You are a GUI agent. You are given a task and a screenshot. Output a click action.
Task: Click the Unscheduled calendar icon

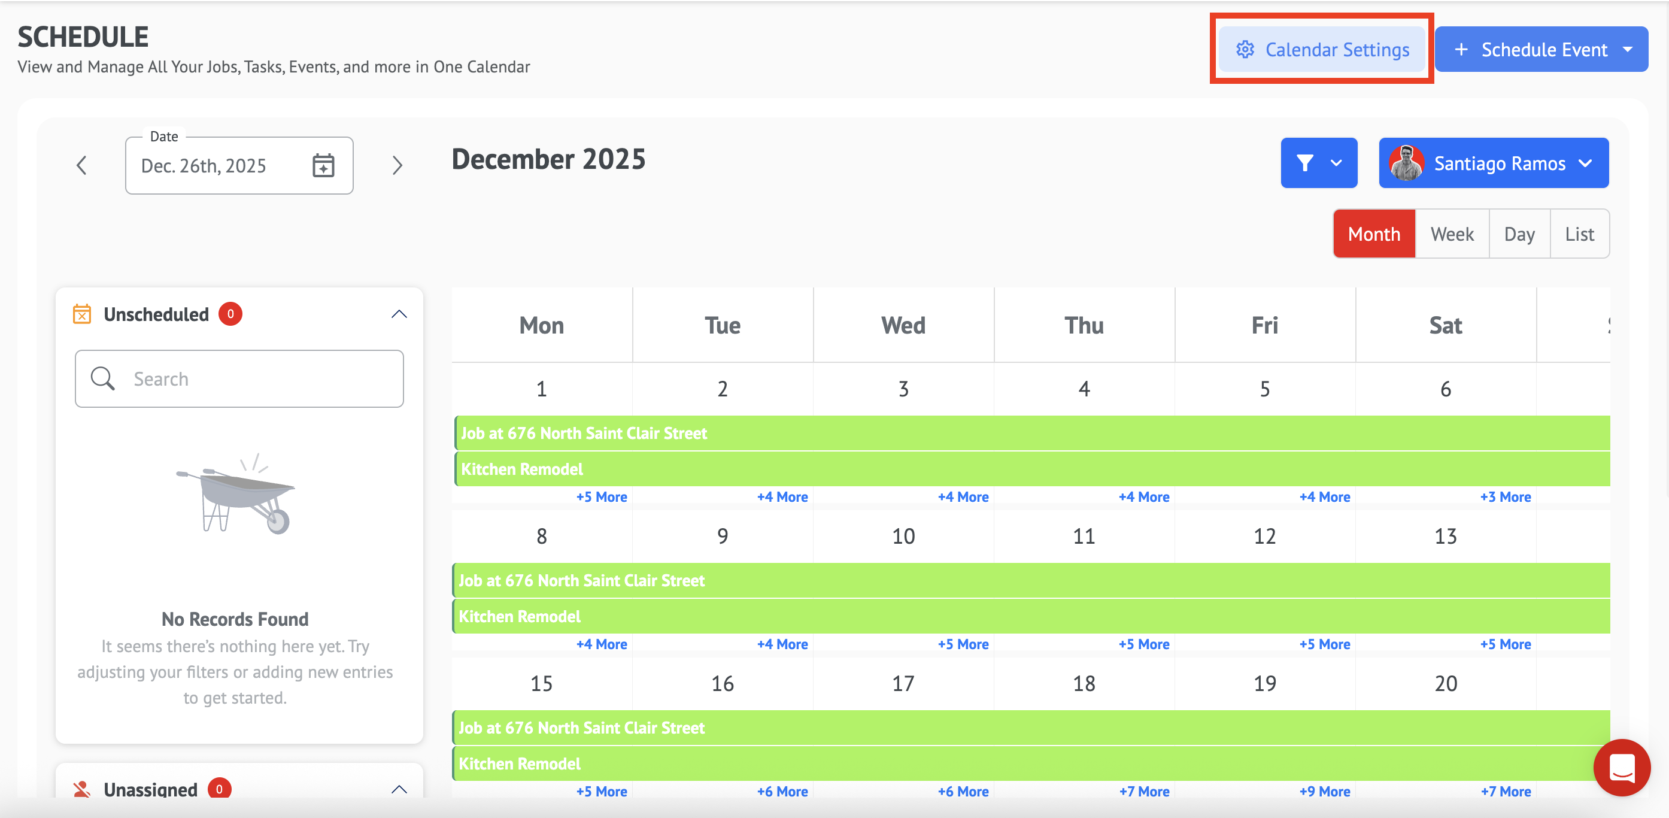[x=81, y=314]
